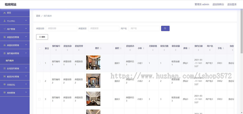Viewport: 243px width, 114px height.
Task: Sort by 小区 column arrows
Action: 144,49
